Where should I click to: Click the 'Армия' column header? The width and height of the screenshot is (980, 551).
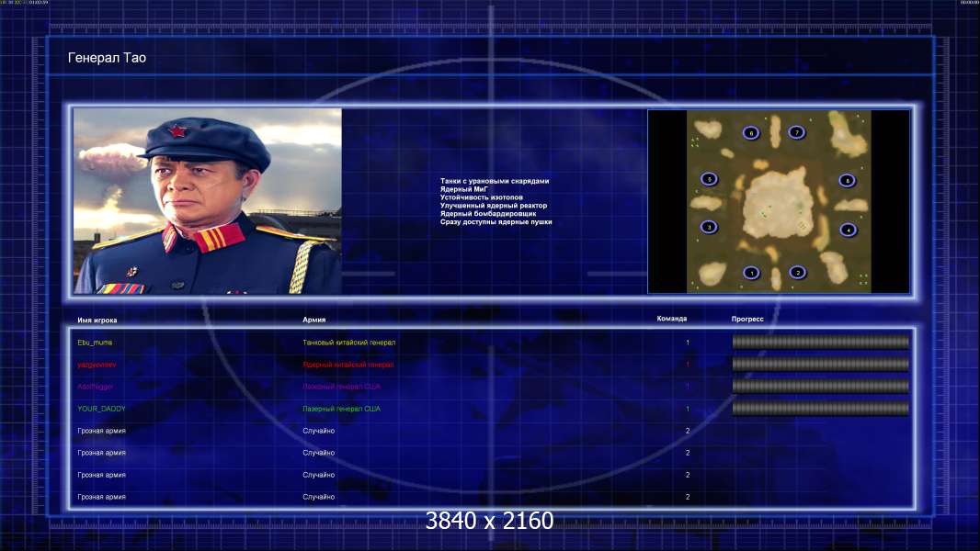[x=313, y=320]
